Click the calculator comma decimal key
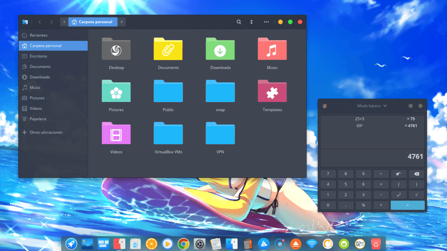Image resolution: width=447 pixels, height=251 pixels. pos(346,205)
